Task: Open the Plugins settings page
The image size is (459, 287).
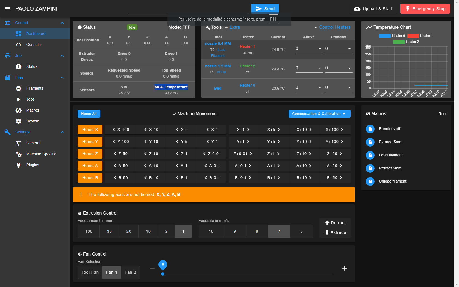Action: [x=35, y=165]
